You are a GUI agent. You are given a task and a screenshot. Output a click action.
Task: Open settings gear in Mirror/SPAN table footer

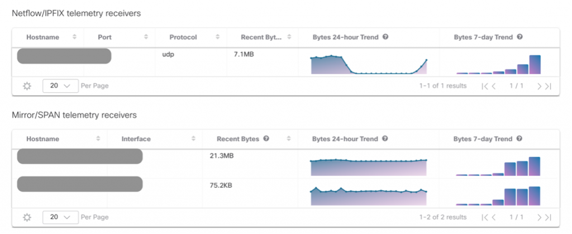[x=27, y=217]
